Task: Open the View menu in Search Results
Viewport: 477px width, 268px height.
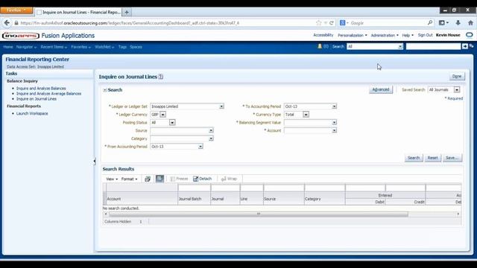Action: point(112,179)
